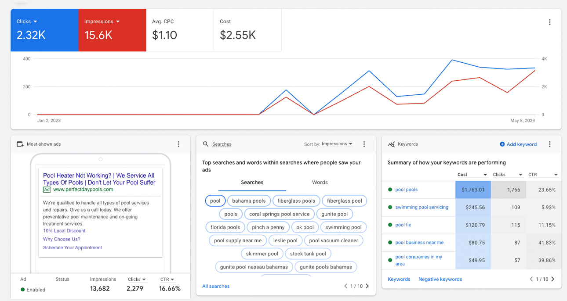Image resolution: width=567 pixels, height=301 pixels.
Task: Open Most-shown ads card options menu
Action: [178, 144]
